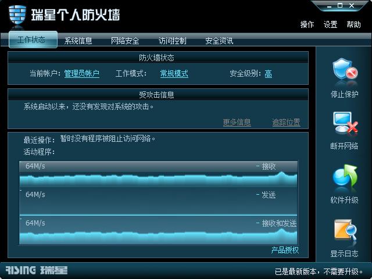Click the RISING 瑞星 brand logo
This screenshot has height=279, width=372.
pos(37,270)
